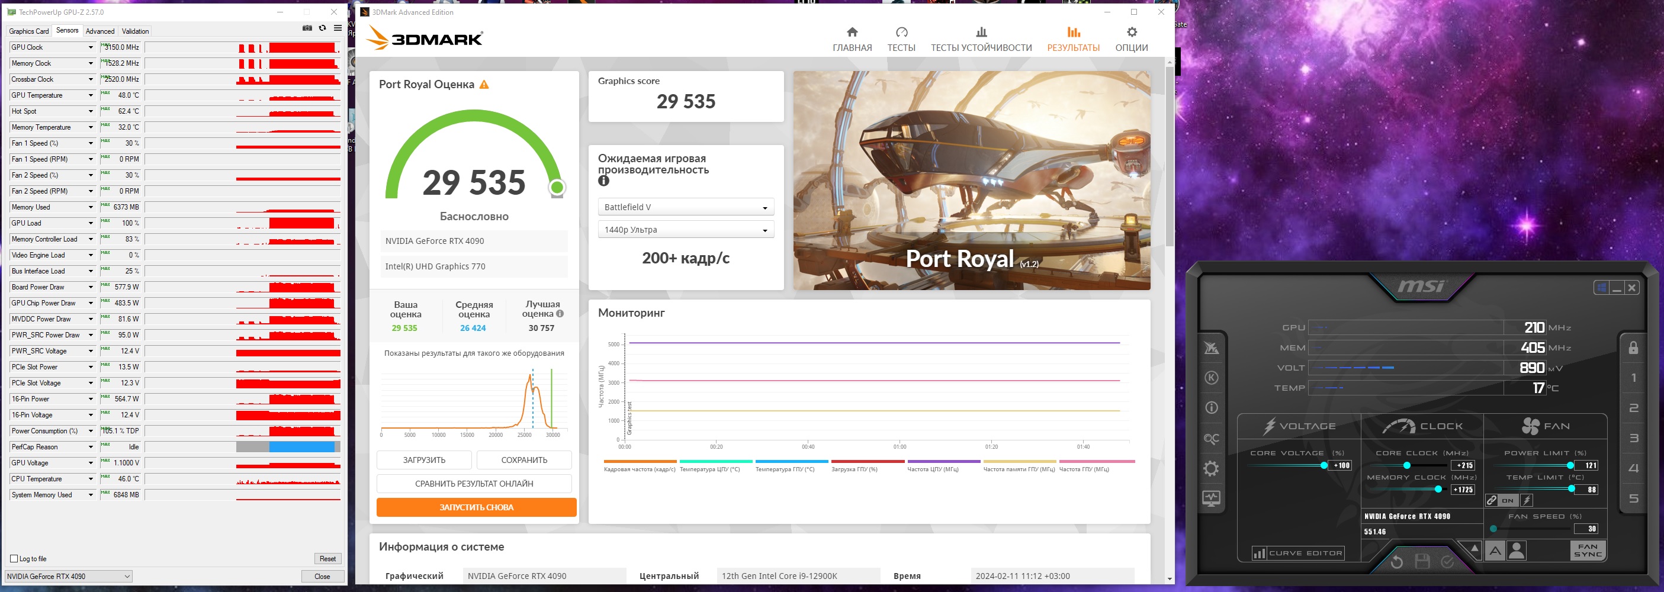Open Afterburner settings gear icon
This screenshot has width=1664, height=592.
1211,469
